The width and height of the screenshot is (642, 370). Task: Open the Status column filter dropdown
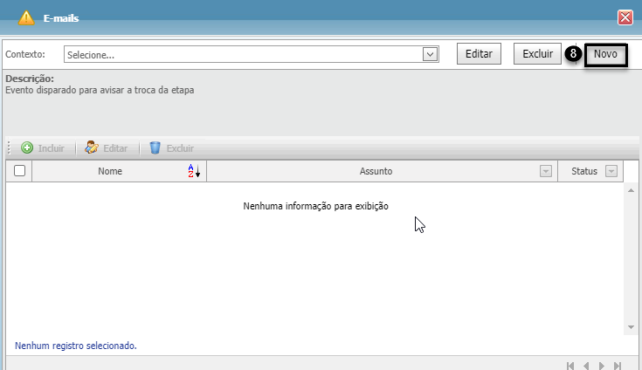point(611,171)
